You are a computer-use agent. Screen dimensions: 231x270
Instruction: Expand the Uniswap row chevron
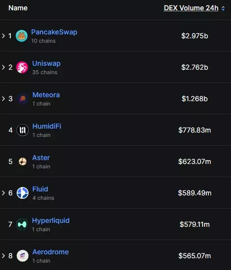(3, 67)
